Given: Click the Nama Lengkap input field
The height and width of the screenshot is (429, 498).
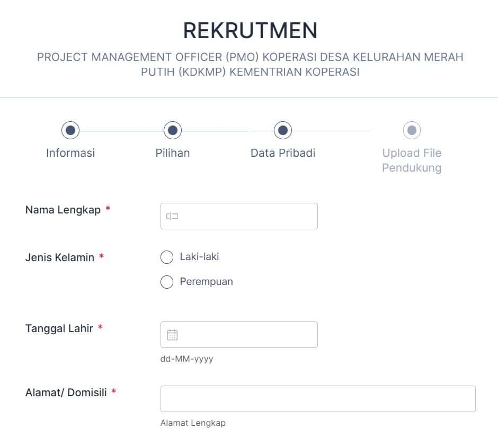Looking at the screenshot, I should pyautogui.click(x=239, y=216).
